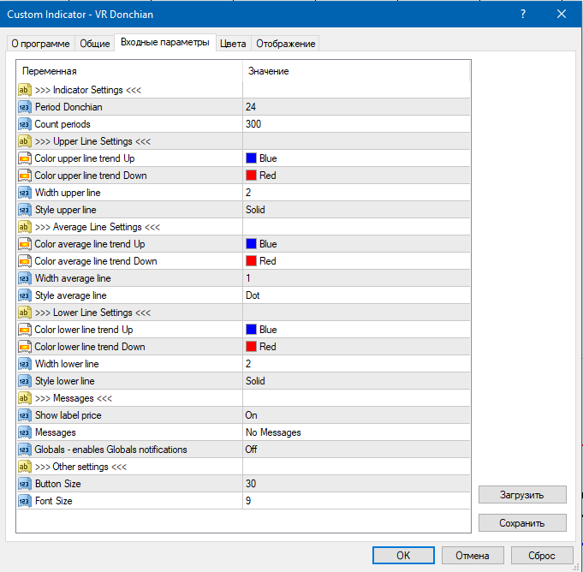This screenshot has width=583, height=572.
Task: Click the integer icon next to Period Donchian
Action: tap(24, 107)
